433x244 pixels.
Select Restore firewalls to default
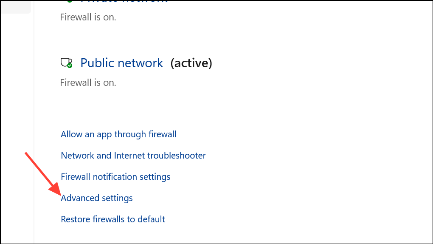point(112,219)
